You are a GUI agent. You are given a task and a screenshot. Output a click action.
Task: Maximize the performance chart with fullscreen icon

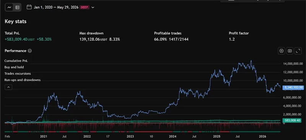point(298,51)
